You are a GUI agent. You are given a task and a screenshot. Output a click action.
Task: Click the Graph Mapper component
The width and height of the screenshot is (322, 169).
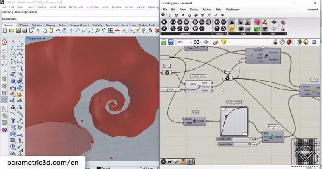(233, 120)
